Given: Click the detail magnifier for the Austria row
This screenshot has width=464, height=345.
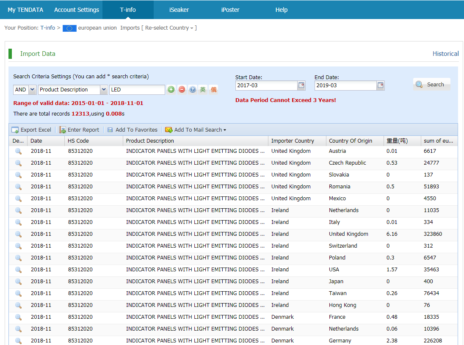Looking at the screenshot, I should 18,151.
